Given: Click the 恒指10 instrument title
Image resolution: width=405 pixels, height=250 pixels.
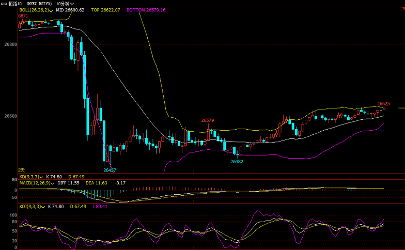Looking at the screenshot, I should 16,3.
